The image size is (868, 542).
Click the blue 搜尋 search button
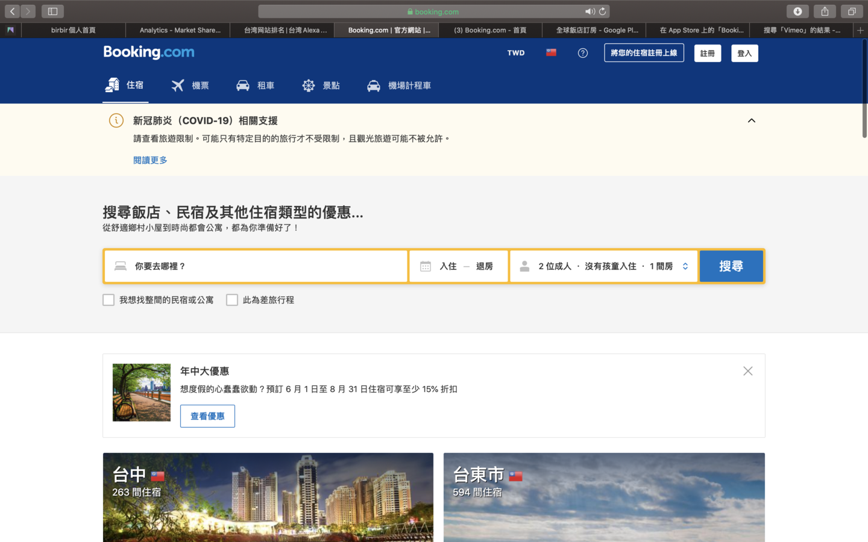(731, 266)
